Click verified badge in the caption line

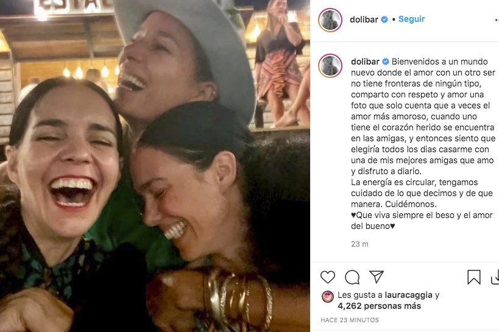coord(385,62)
